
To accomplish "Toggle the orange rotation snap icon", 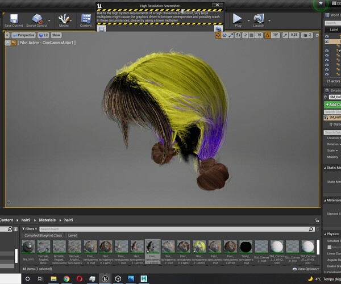I will 268,35.
